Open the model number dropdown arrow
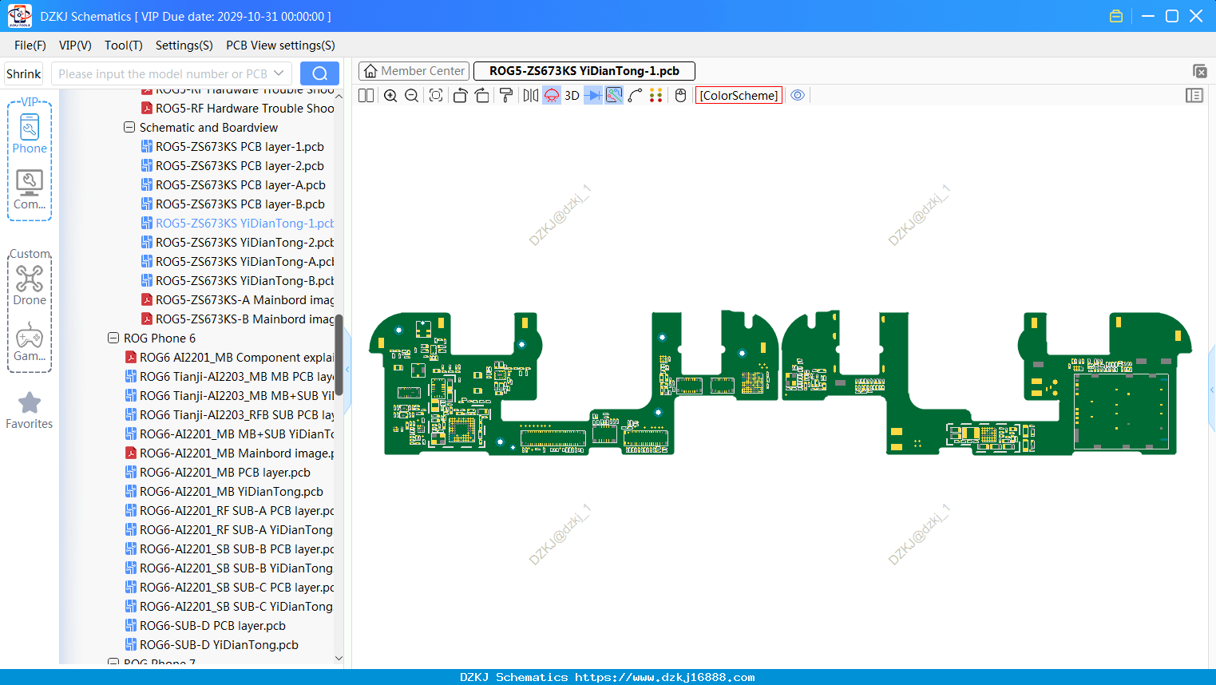 pos(279,73)
